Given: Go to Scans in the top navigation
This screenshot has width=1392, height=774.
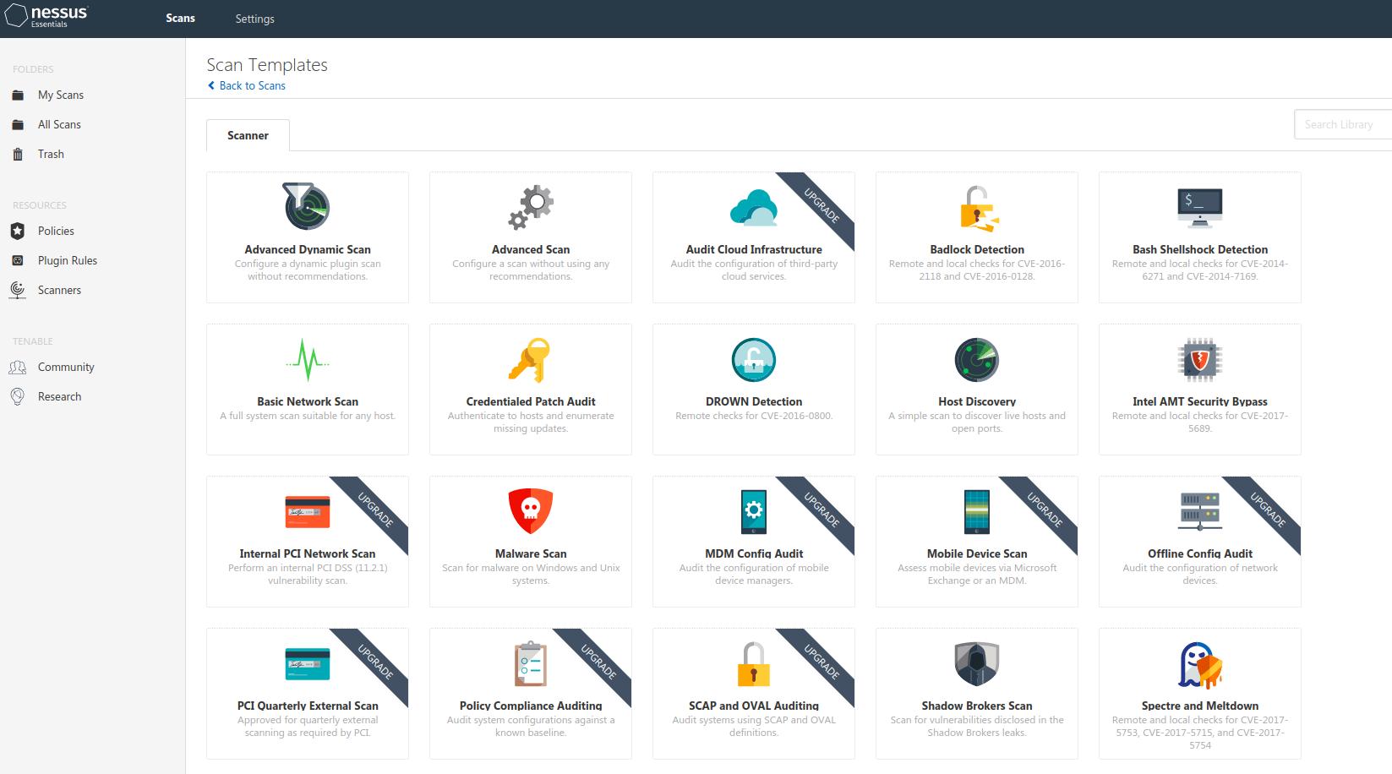Looking at the screenshot, I should [180, 19].
